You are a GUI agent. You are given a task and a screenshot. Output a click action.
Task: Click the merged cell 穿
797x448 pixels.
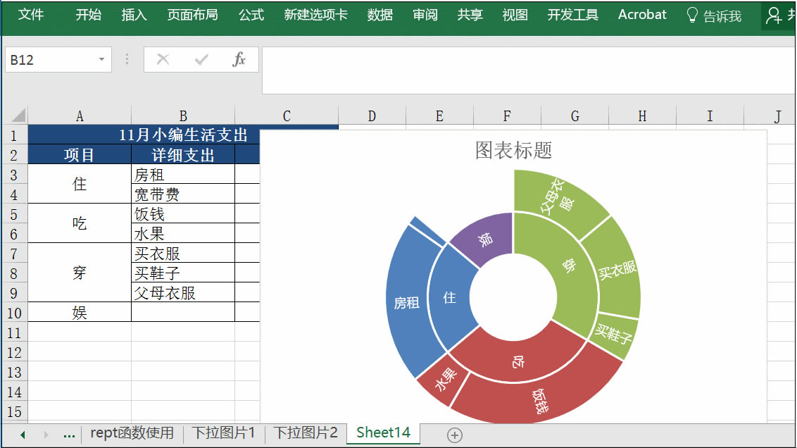80,273
